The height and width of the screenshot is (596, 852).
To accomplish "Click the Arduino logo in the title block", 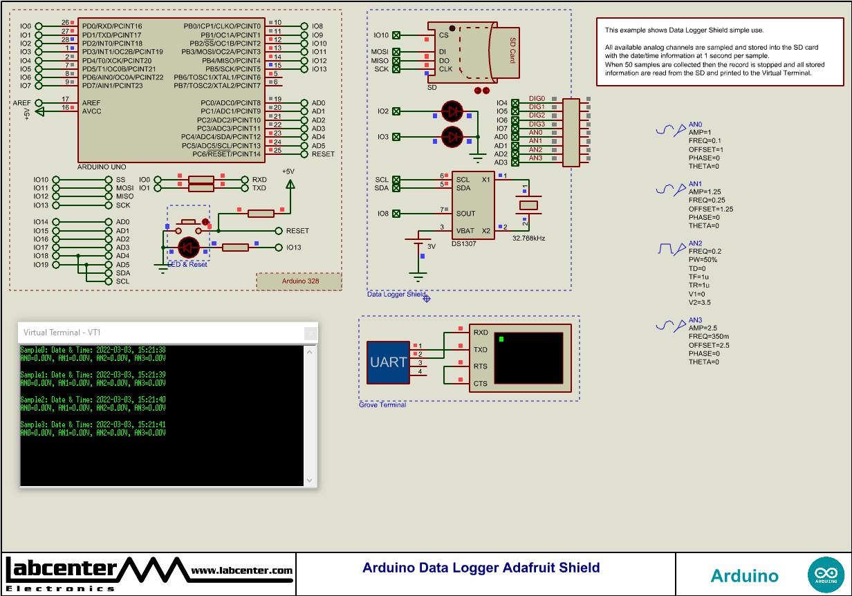I will click(x=827, y=574).
